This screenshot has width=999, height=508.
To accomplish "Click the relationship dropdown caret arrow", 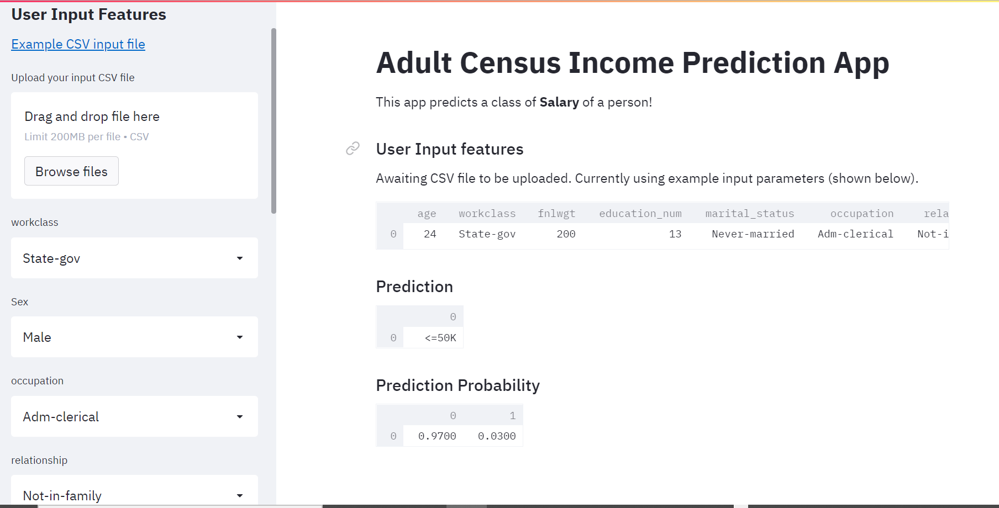I will [240, 495].
